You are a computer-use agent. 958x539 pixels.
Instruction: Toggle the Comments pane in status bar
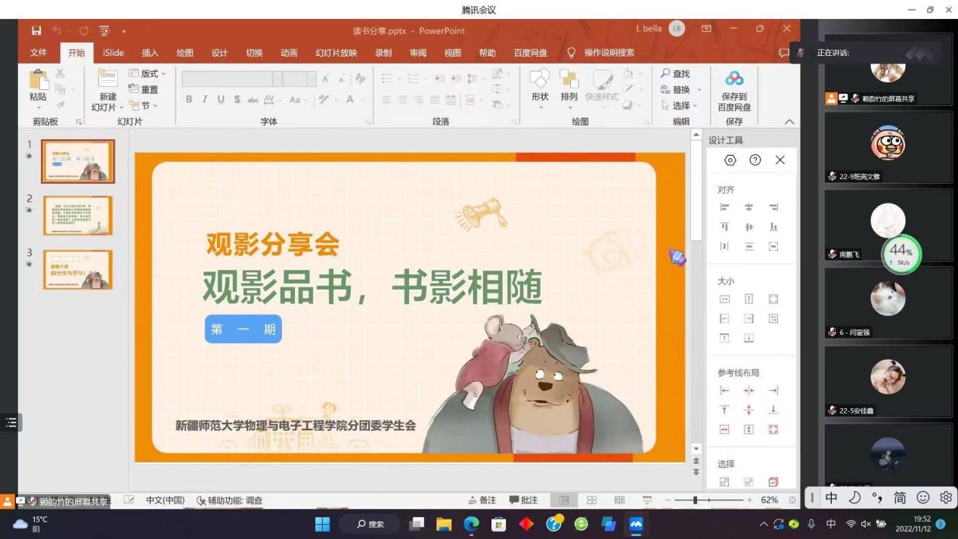coord(523,500)
